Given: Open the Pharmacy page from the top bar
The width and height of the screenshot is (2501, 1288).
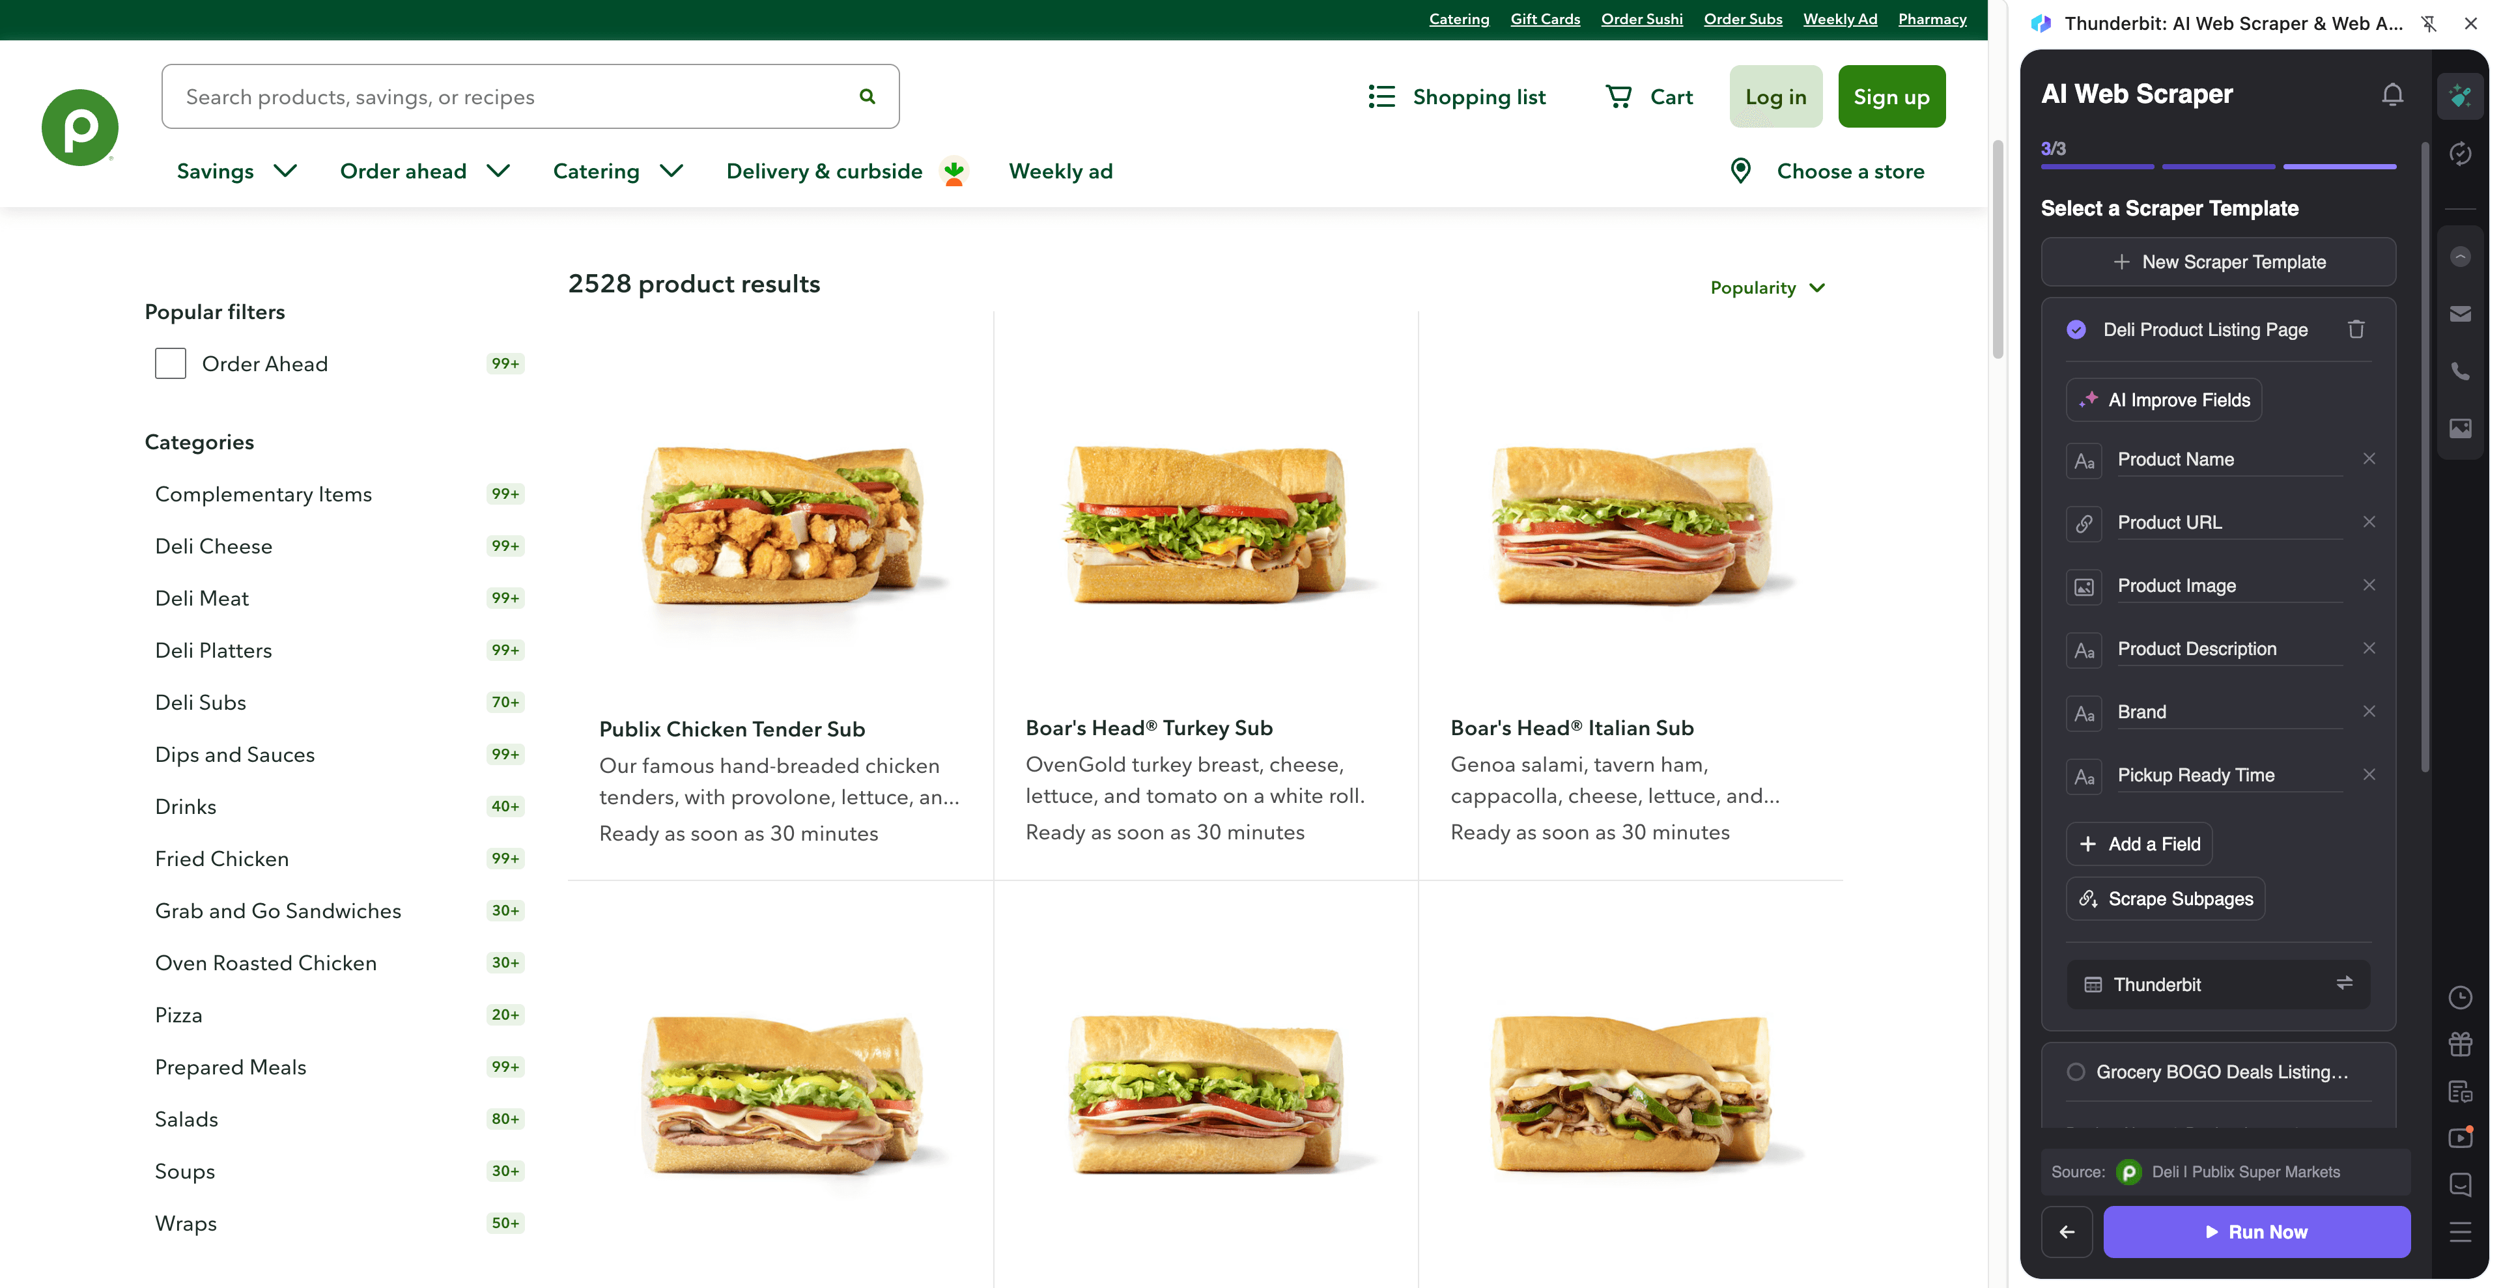Looking at the screenshot, I should pos(1932,18).
